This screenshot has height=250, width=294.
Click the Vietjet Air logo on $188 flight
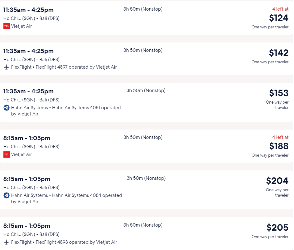7,155
